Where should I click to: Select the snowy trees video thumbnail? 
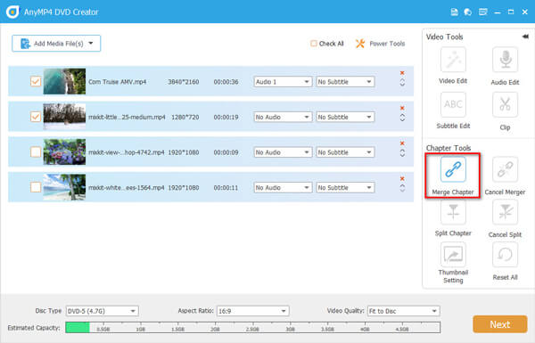[x=64, y=117]
